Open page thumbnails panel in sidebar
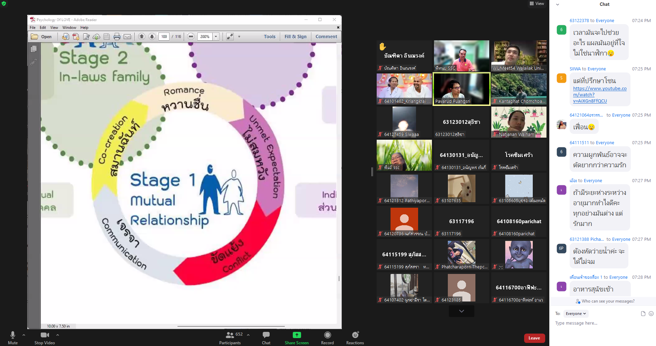The width and height of the screenshot is (656, 346). (34, 49)
